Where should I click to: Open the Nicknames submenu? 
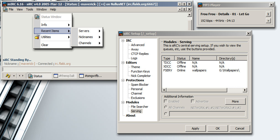[87, 37]
